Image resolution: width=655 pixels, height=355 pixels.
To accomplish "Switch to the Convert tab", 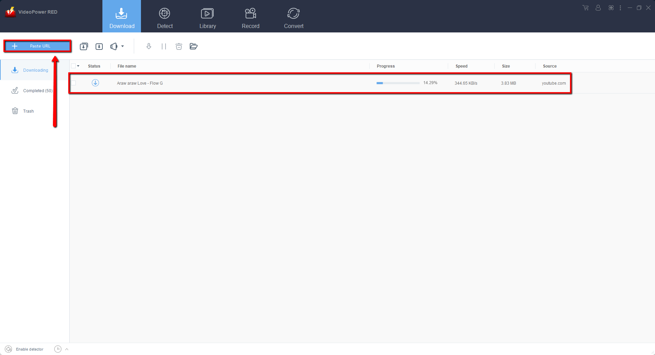I will pyautogui.click(x=294, y=16).
